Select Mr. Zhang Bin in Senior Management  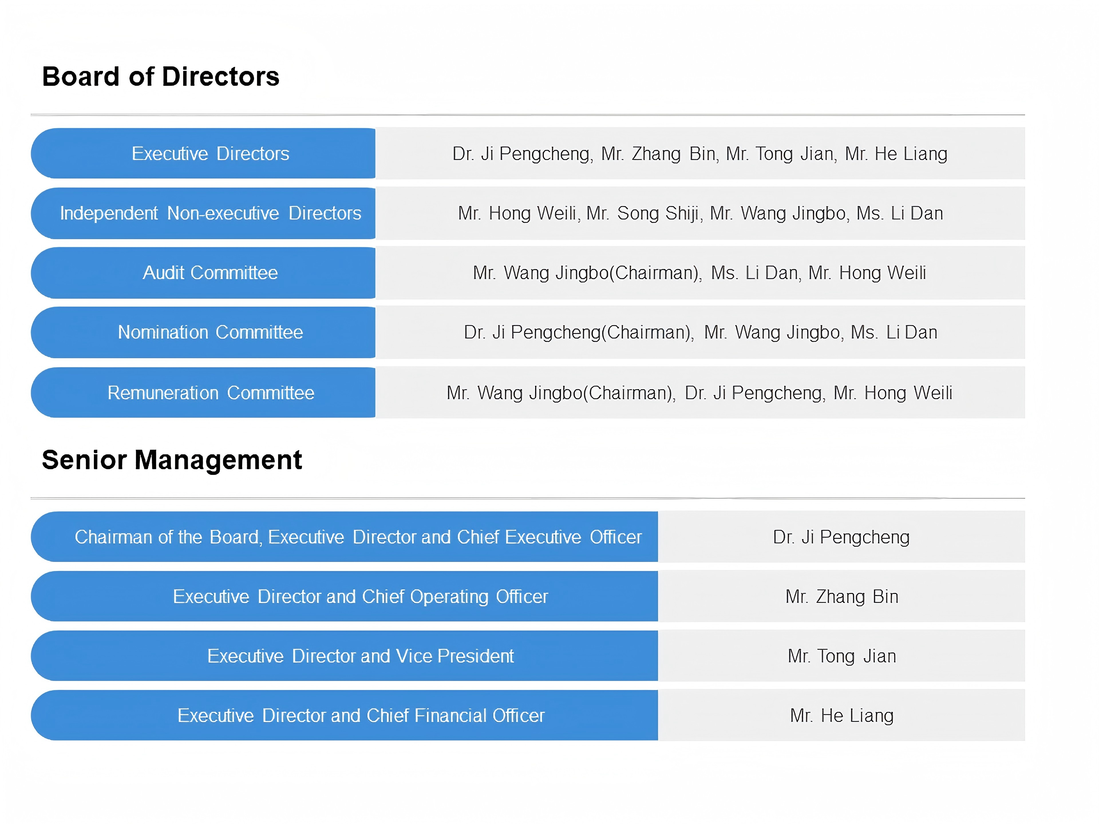point(842,597)
